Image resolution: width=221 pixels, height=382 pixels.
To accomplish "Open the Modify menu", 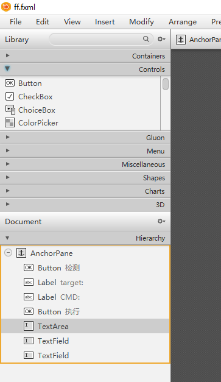I will [141, 22].
